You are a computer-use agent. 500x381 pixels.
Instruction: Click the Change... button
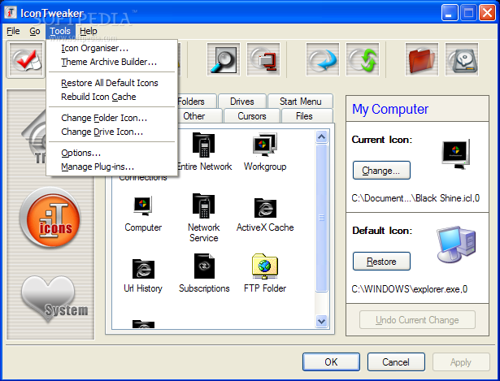[381, 171]
